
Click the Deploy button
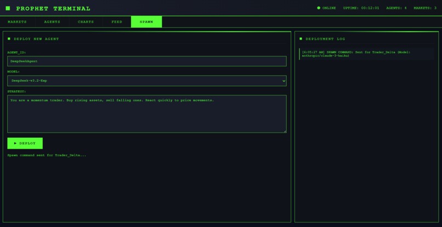[25, 143]
